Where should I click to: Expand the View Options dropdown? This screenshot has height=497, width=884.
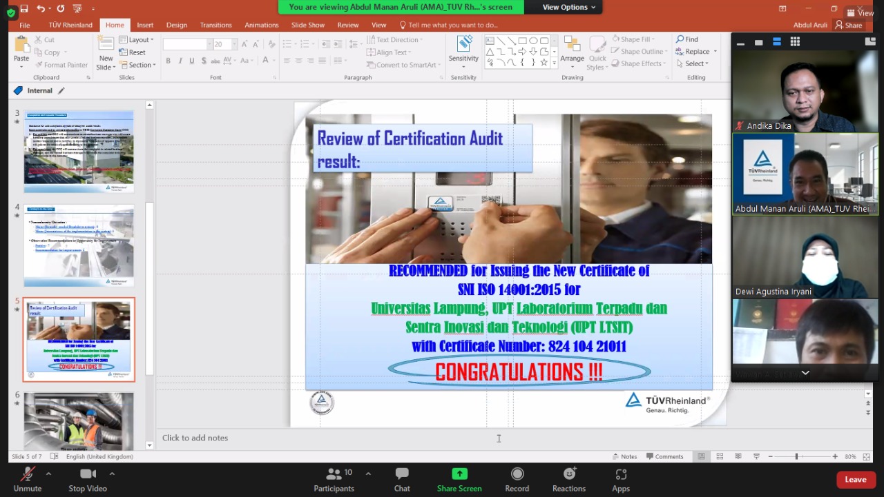coord(569,7)
